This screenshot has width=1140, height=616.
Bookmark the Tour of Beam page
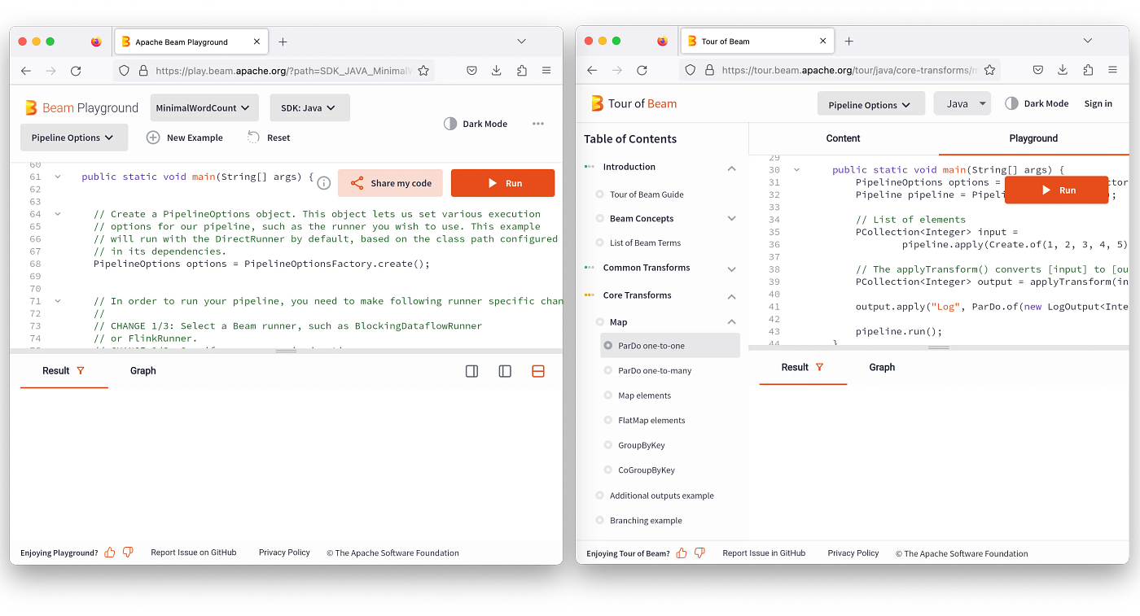click(x=989, y=70)
